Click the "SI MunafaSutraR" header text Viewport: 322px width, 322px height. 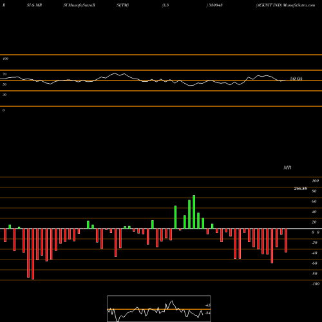79,5
